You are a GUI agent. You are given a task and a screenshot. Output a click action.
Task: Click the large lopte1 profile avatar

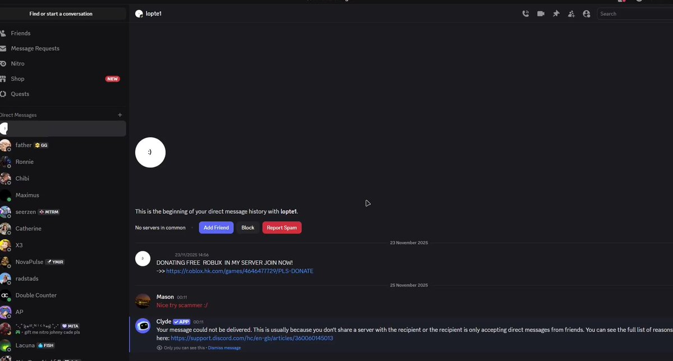[150, 152]
